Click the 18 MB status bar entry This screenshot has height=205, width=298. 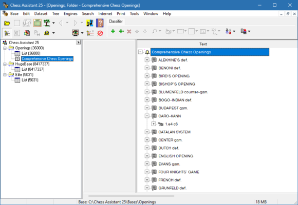pyautogui.click(x=261, y=202)
